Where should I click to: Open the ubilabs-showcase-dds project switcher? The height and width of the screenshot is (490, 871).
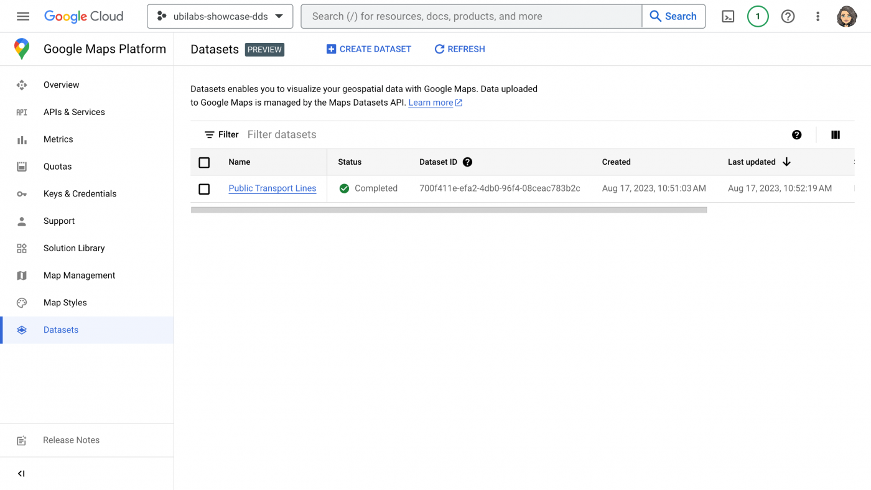click(x=220, y=16)
